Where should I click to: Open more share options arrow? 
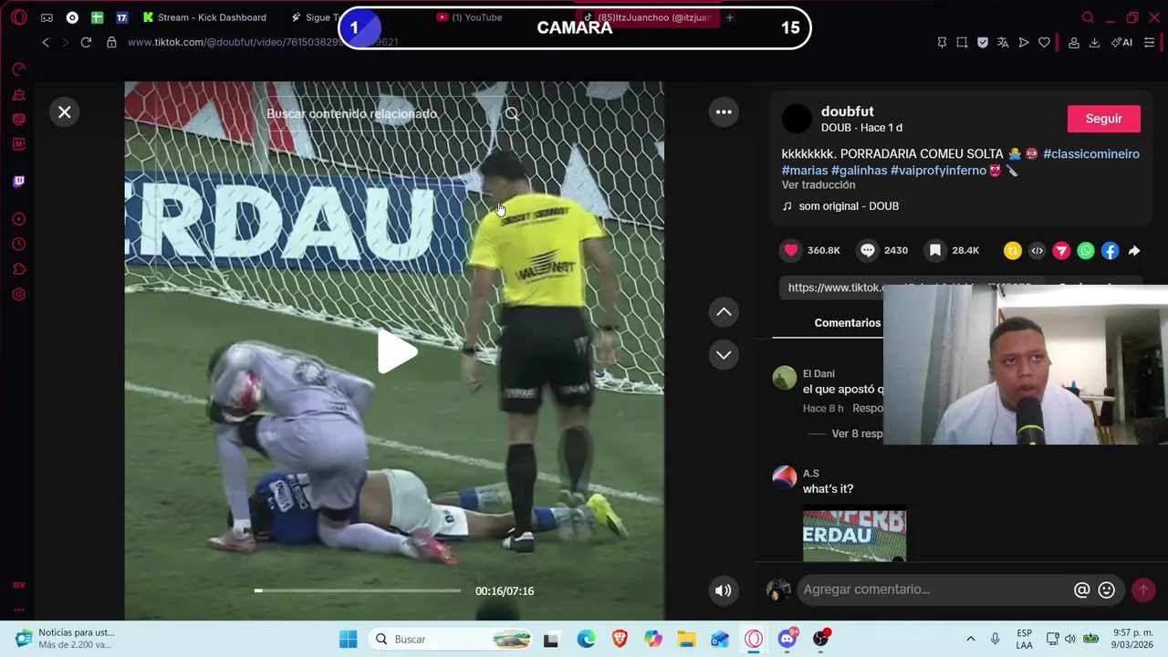(1134, 250)
